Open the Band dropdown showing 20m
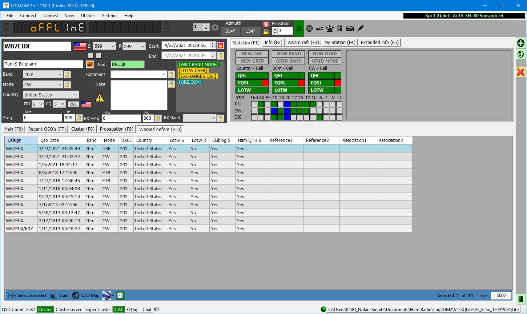The height and width of the screenshot is (314, 527). (43, 74)
